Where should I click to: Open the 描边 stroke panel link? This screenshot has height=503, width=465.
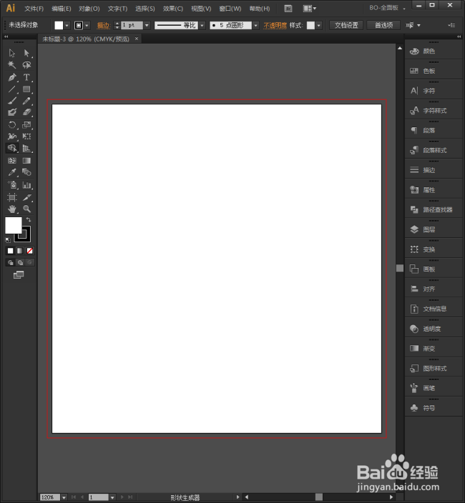104,25
